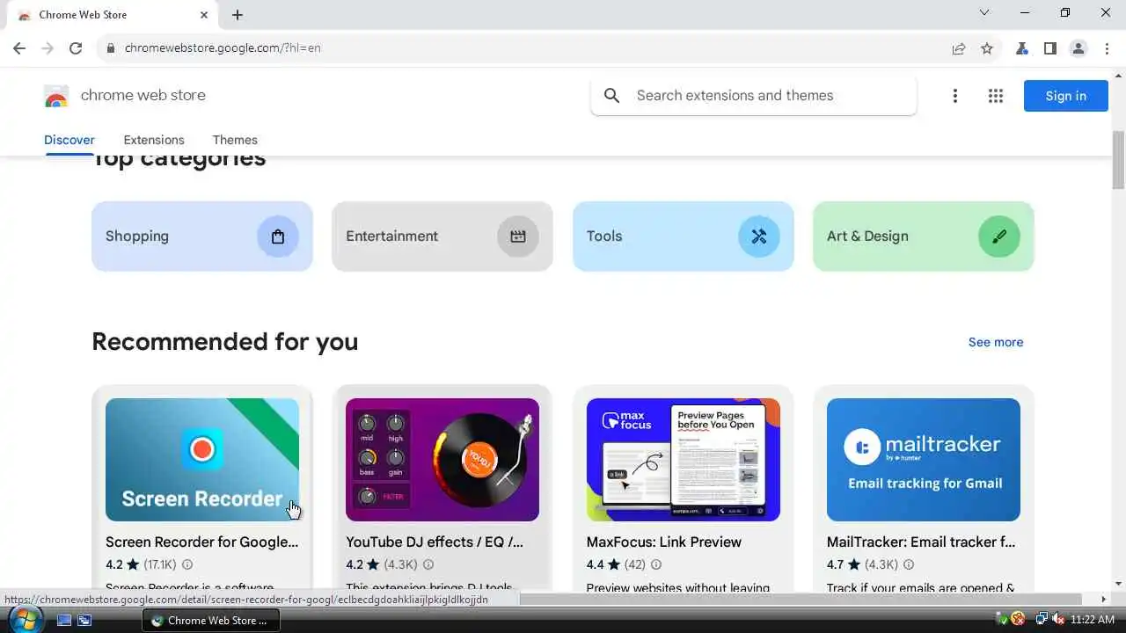The width and height of the screenshot is (1126, 633).
Task: Click the mailtracker thumbnail image
Action: coord(924,460)
